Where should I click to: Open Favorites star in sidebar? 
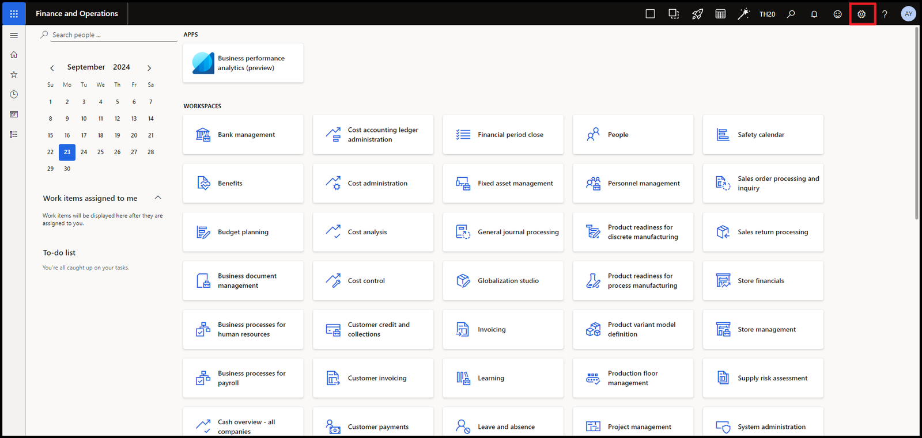[14, 74]
